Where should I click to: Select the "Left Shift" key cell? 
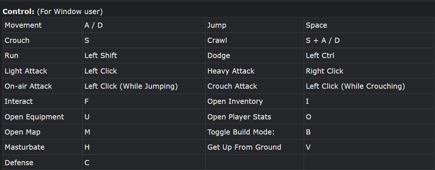click(101, 55)
